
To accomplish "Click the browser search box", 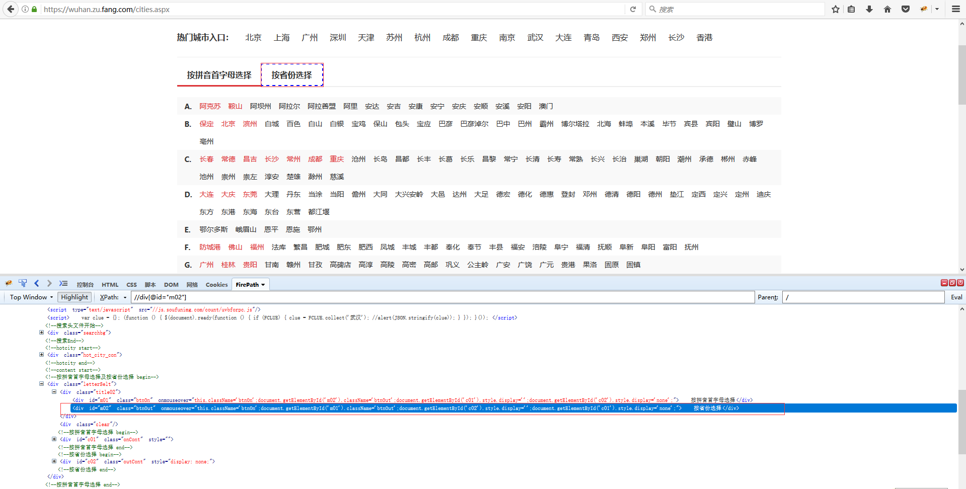I will [x=735, y=9].
